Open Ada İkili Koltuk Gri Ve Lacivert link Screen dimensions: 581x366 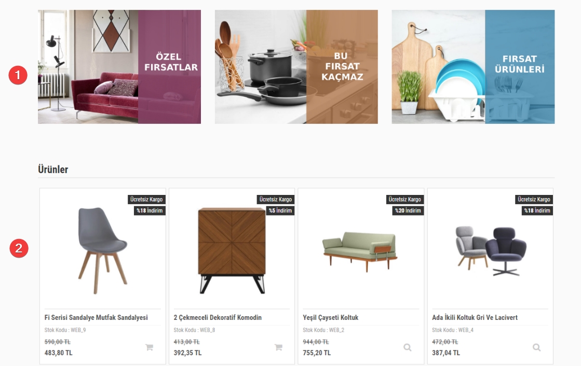pyautogui.click(x=475, y=317)
